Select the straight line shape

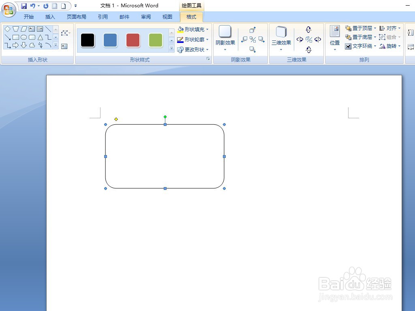(x=48, y=29)
